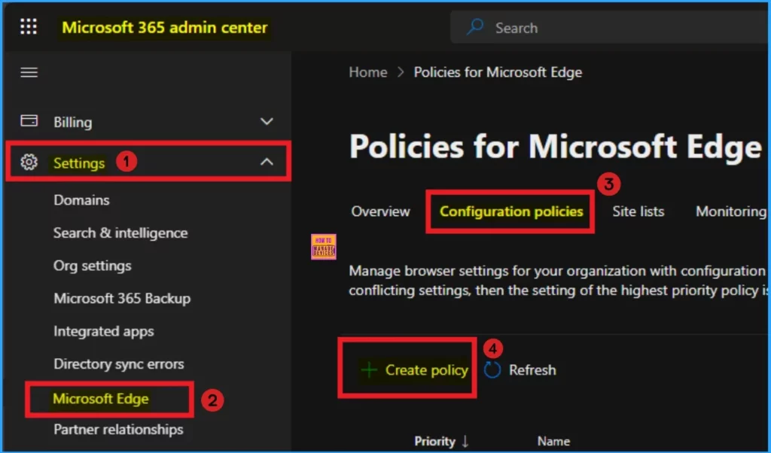Open Integrated apps
Viewport: 771px width, 453px height.
point(104,332)
